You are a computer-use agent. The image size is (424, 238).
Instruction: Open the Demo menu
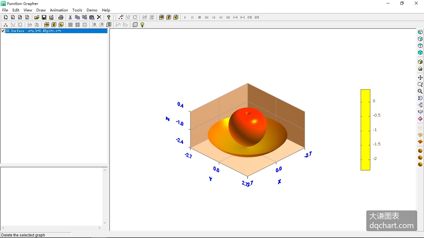point(92,10)
